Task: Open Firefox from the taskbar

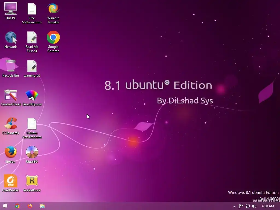Action: tap(30, 206)
